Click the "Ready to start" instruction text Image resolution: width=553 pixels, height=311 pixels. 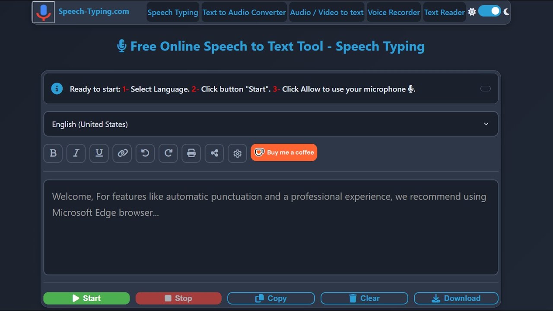tap(242, 89)
